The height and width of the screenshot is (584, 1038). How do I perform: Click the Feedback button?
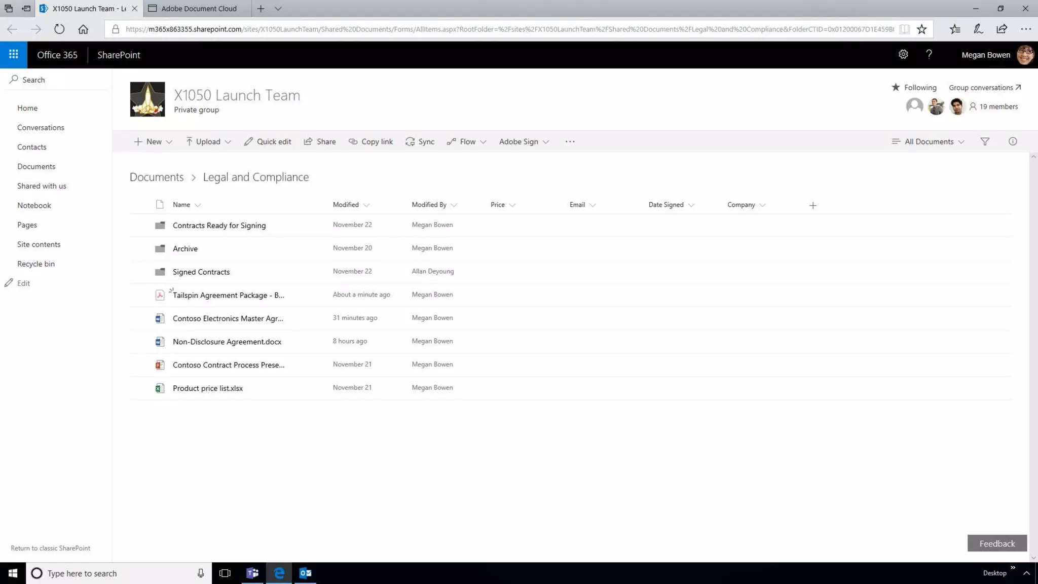996,543
